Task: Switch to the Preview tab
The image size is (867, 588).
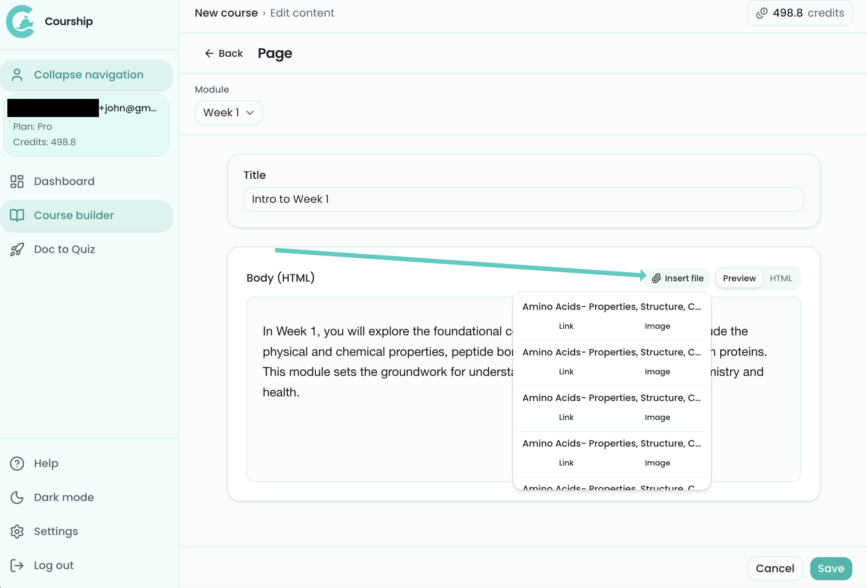Action: point(739,278)
